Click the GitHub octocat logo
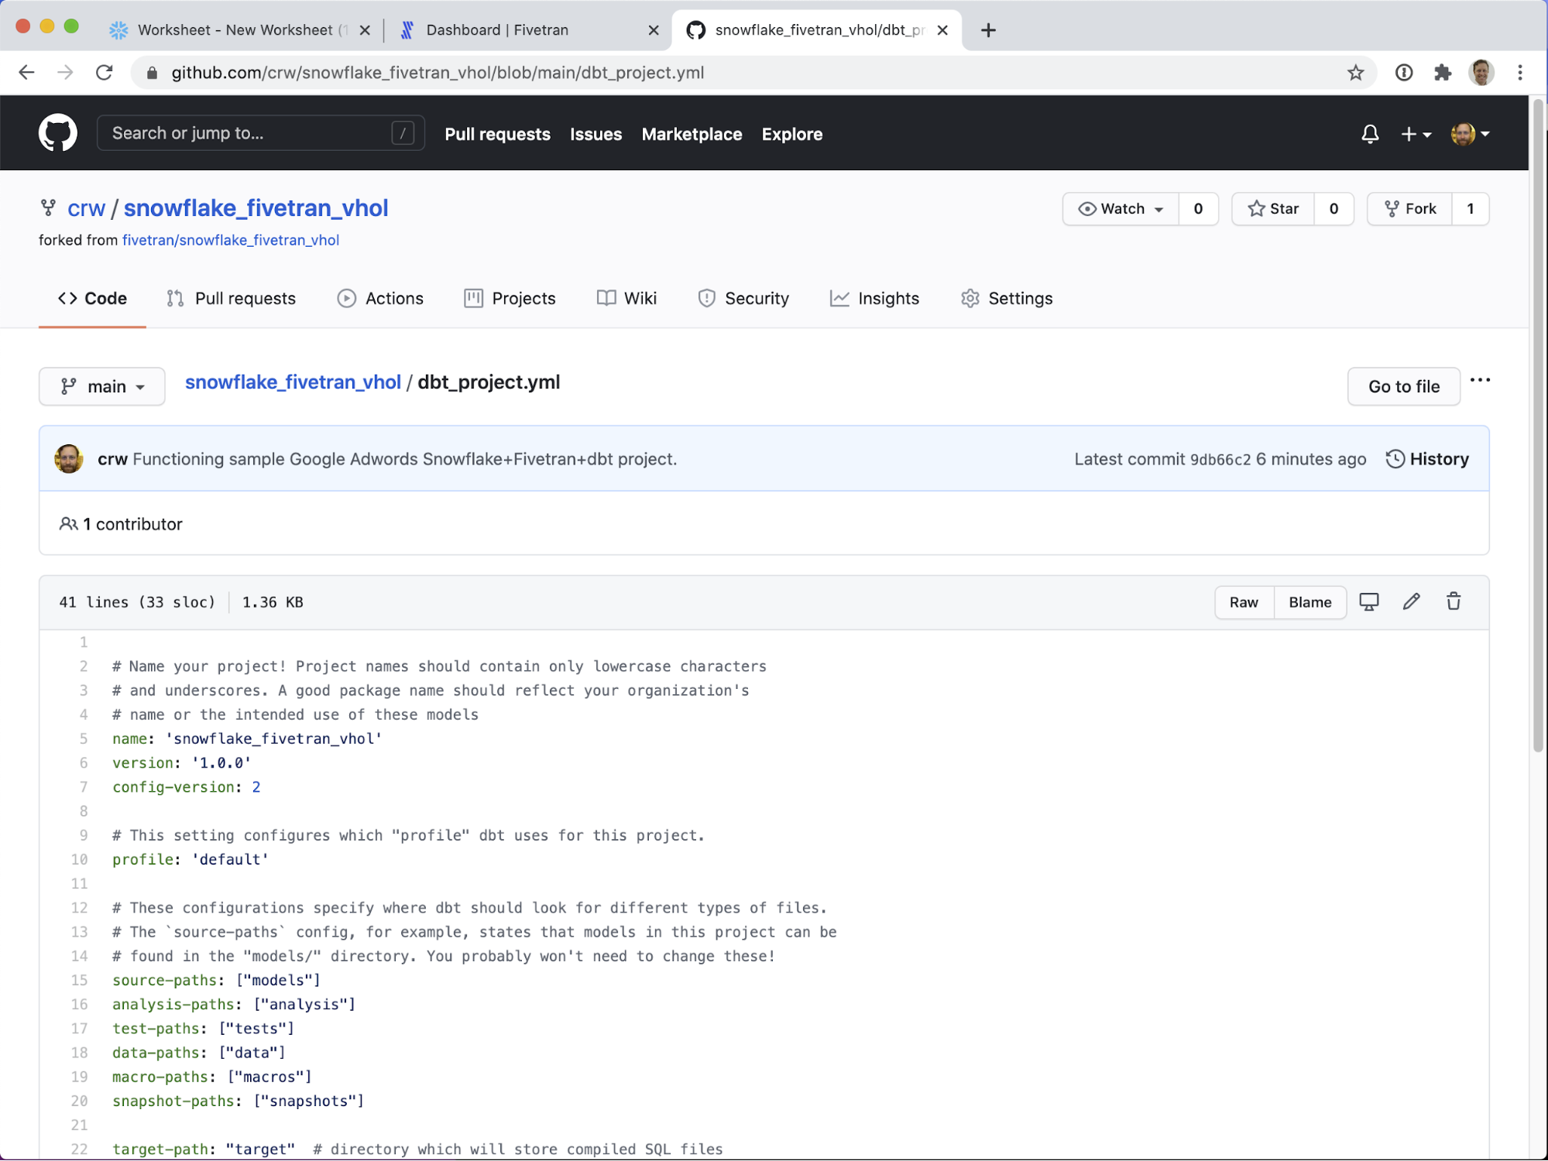This screenshot has height=1161, width=1548. tap(58, 133)
